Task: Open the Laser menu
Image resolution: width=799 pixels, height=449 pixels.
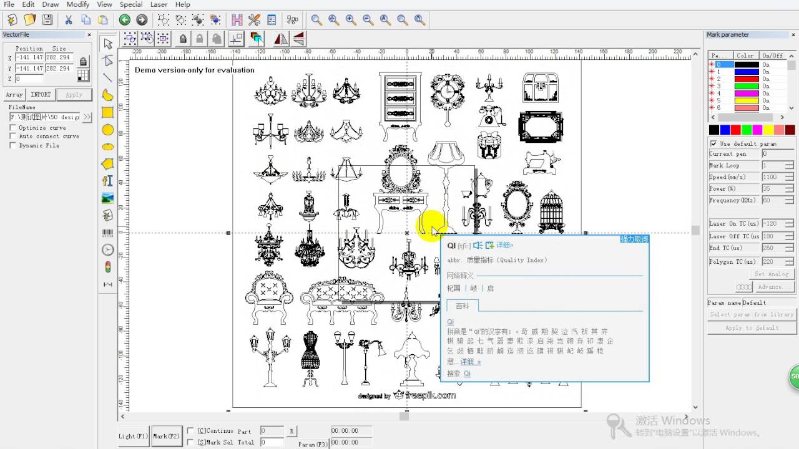Action: (159, 4)
